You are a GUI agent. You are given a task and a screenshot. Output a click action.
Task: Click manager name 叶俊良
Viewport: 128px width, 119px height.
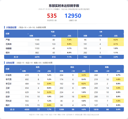[x=8, y=75]
